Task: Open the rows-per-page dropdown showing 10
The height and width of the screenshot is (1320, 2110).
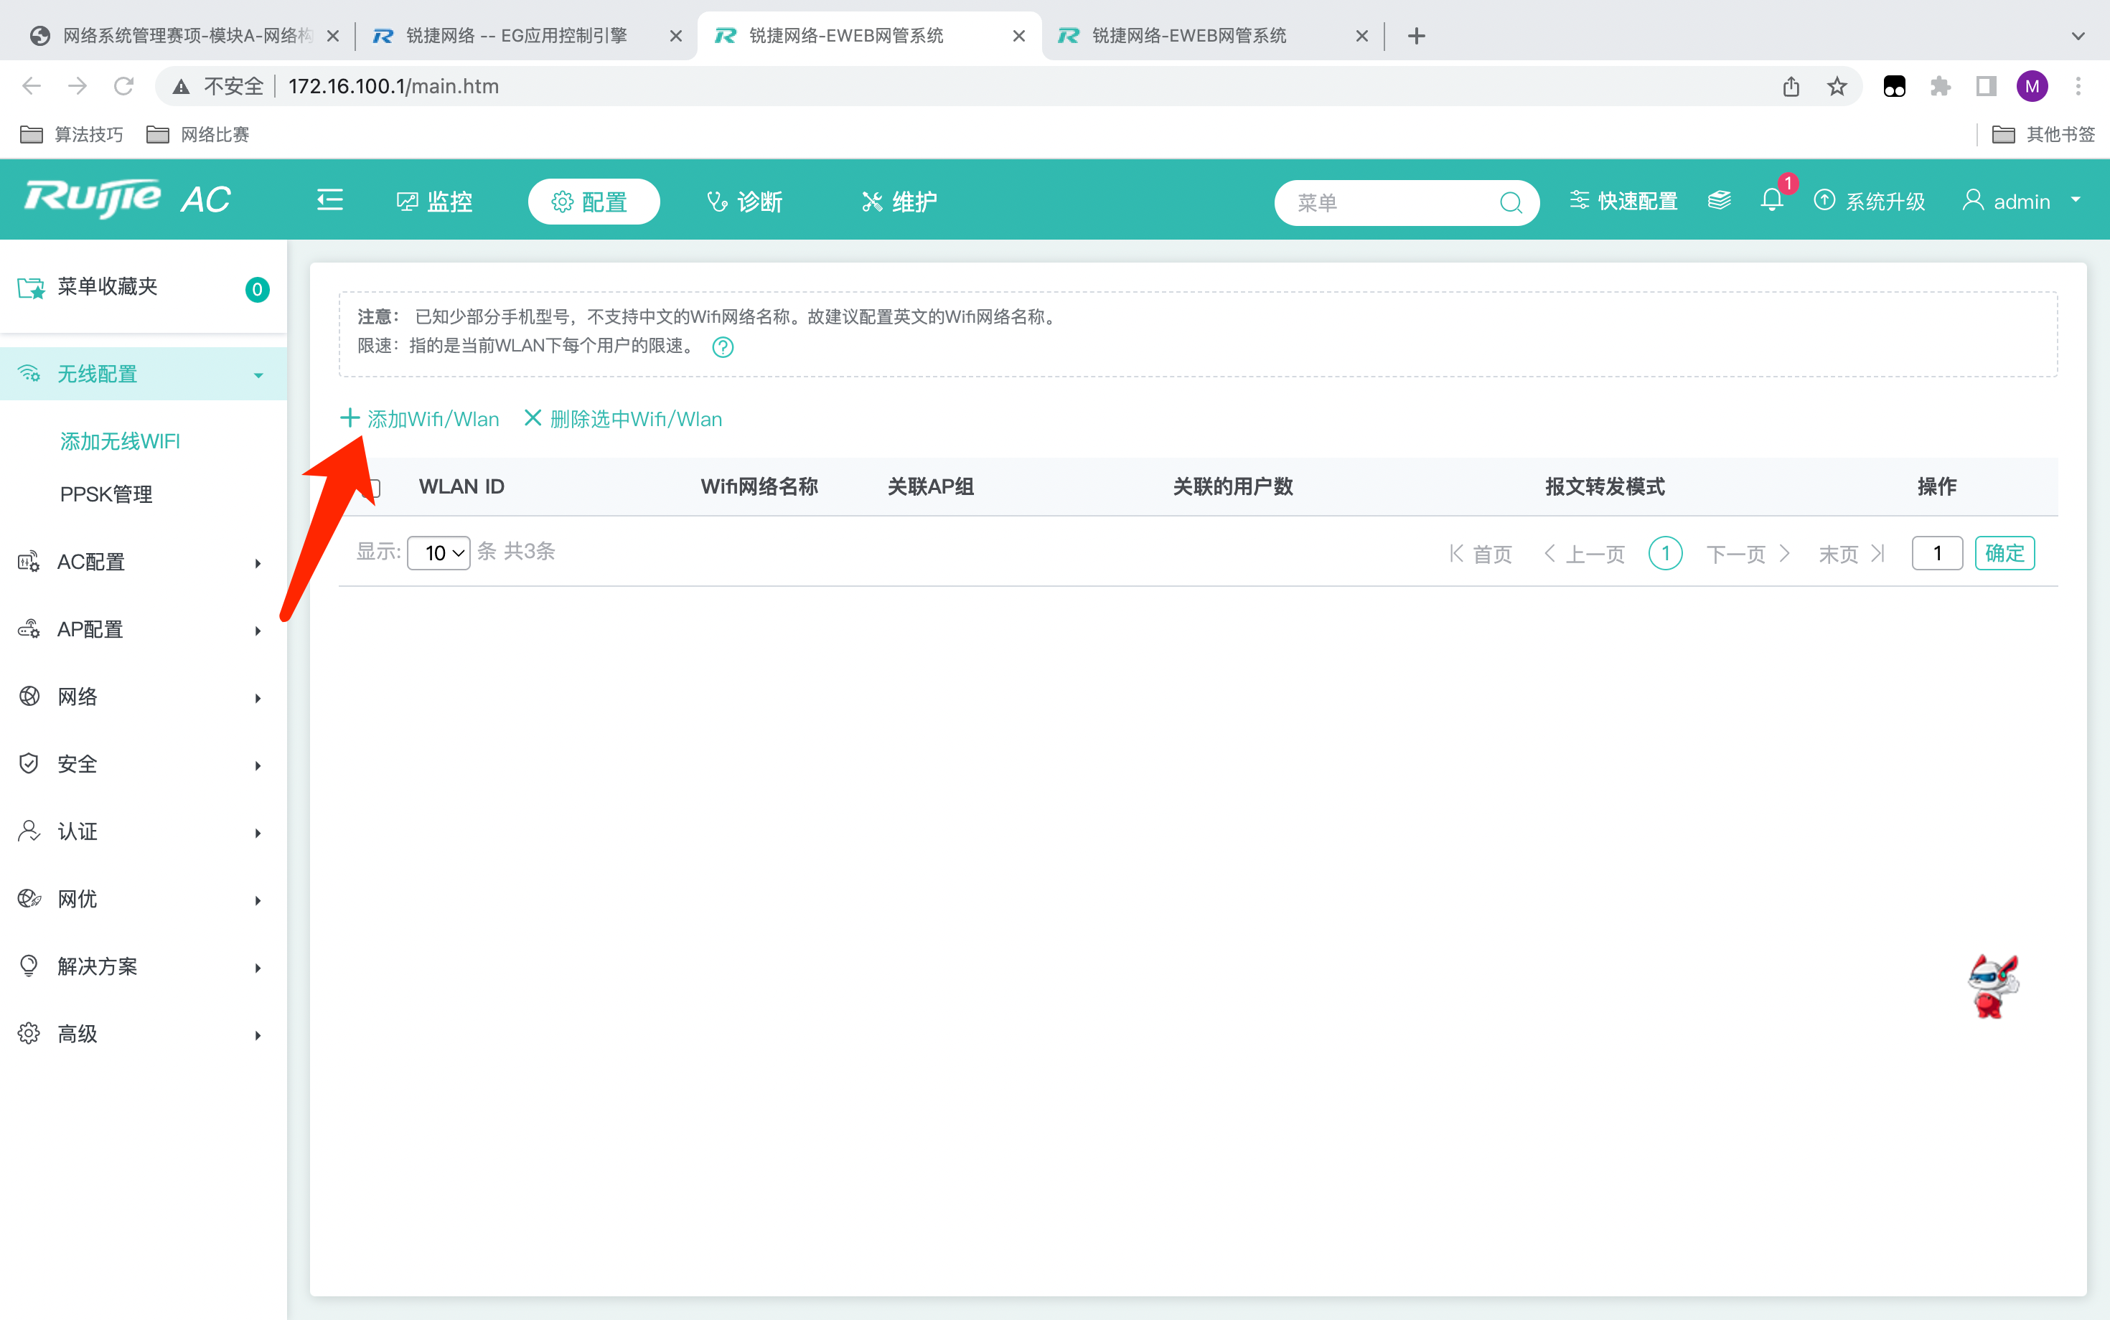Action: (x=439, y=552)
